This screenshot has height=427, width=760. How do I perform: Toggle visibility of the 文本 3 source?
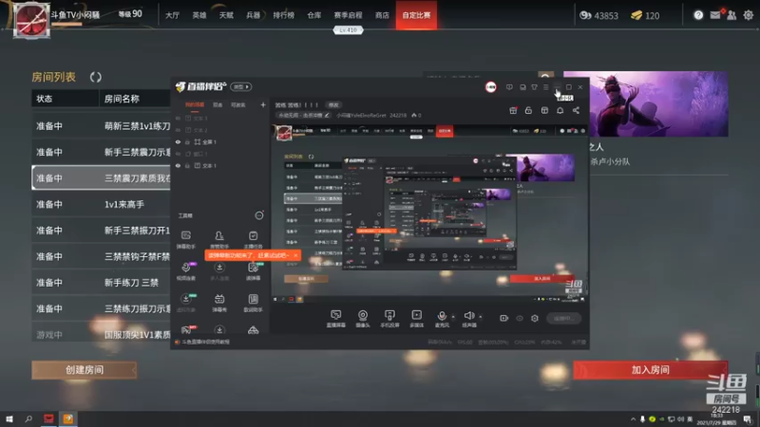[178, 118]
